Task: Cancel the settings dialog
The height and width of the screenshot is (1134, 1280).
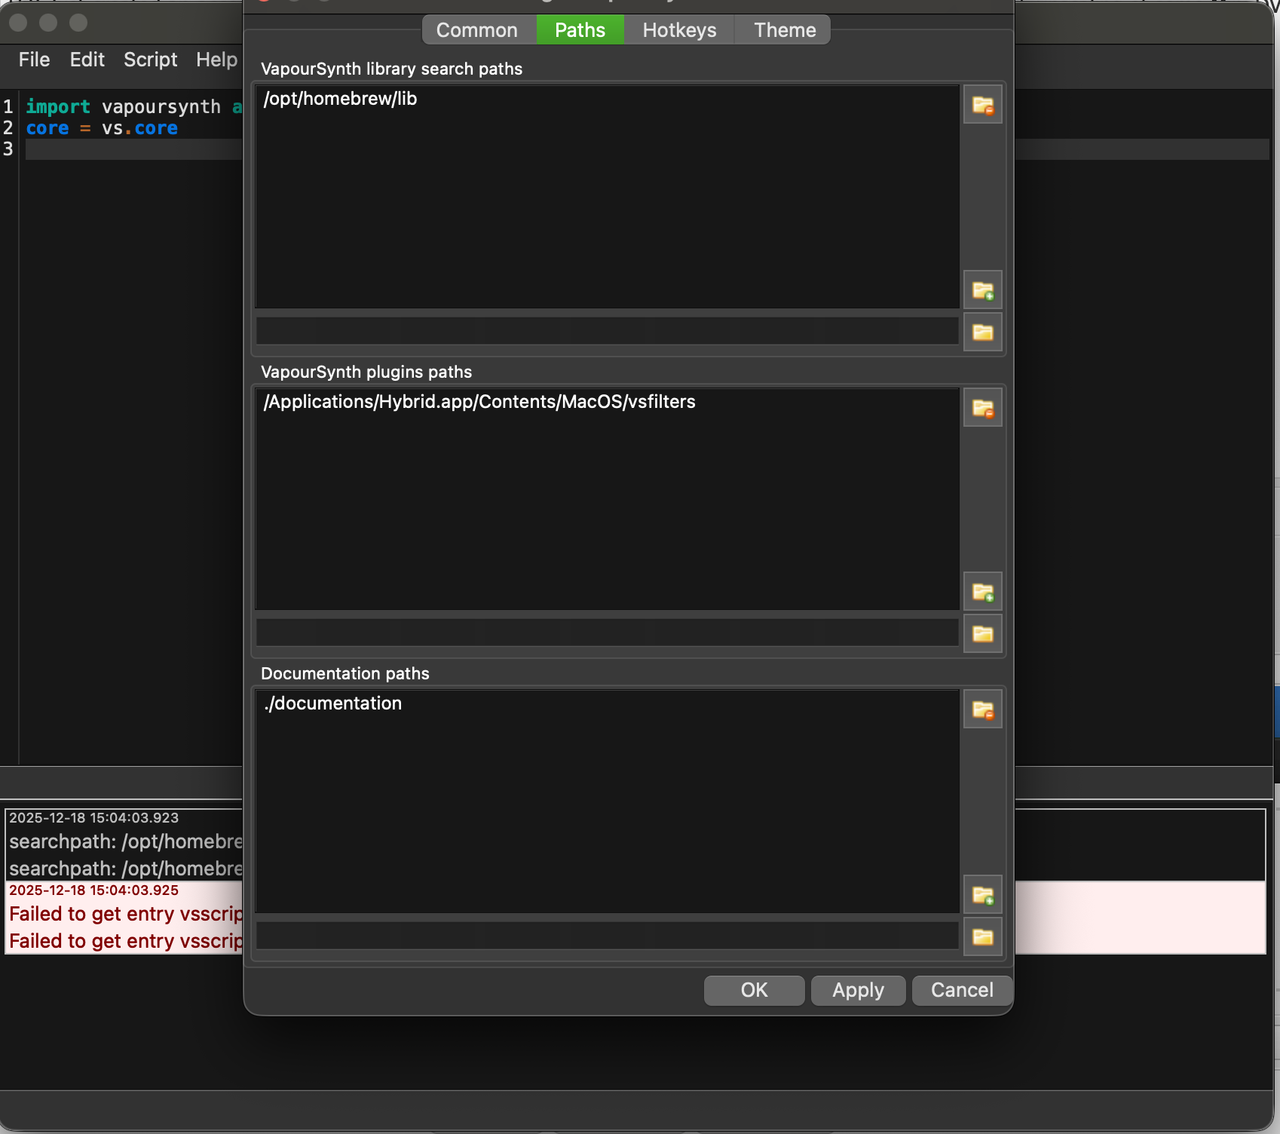Action: [961, 990]
